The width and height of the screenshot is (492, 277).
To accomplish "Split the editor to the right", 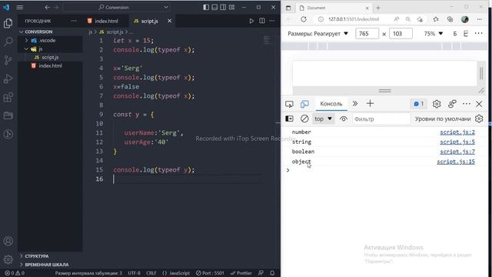I will (262, 21).
